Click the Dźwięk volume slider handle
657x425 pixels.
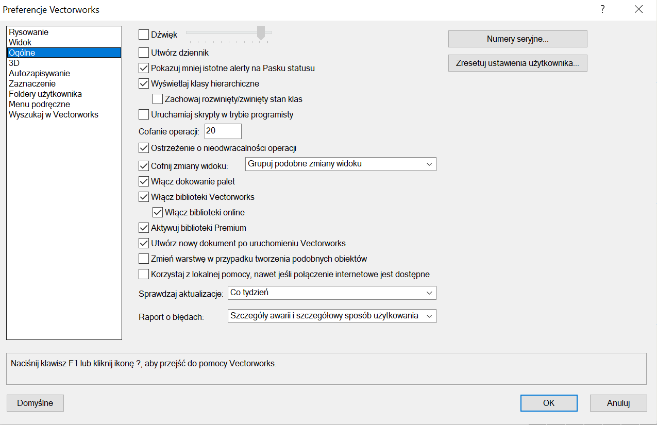(261, 32)
